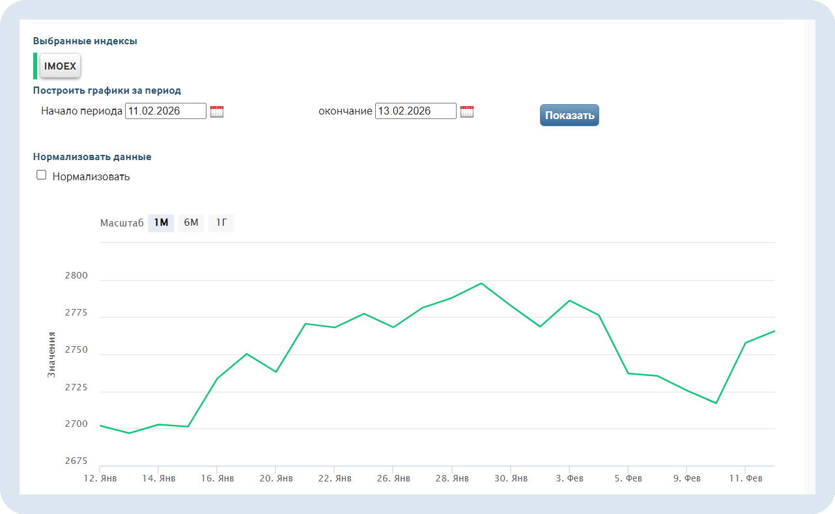Switch chart scale to 6М
The image size is (835, 514).
[191, 223]
